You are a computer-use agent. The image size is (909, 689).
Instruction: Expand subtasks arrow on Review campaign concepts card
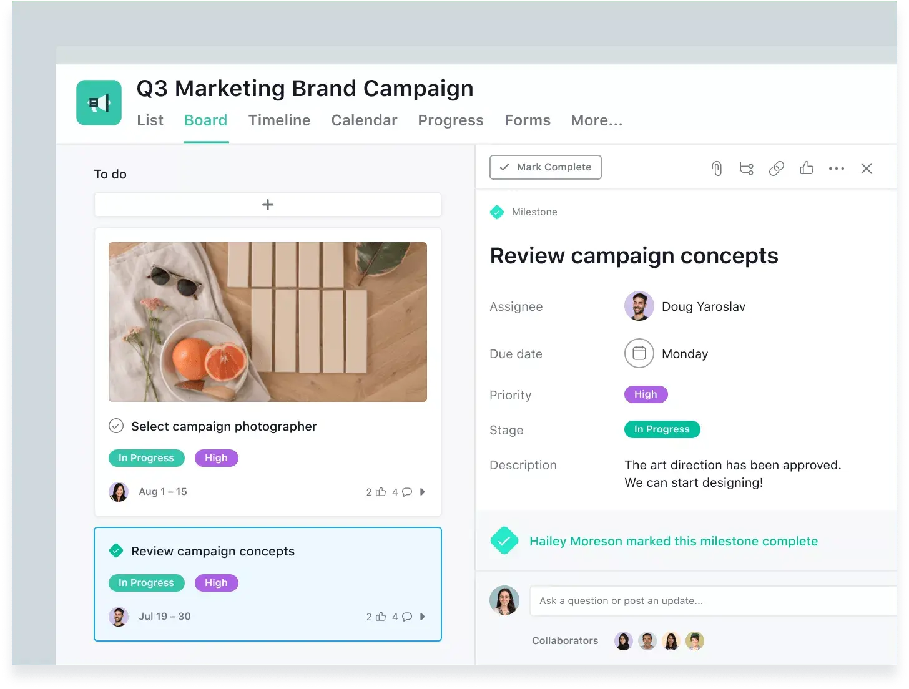click(423, 617)
